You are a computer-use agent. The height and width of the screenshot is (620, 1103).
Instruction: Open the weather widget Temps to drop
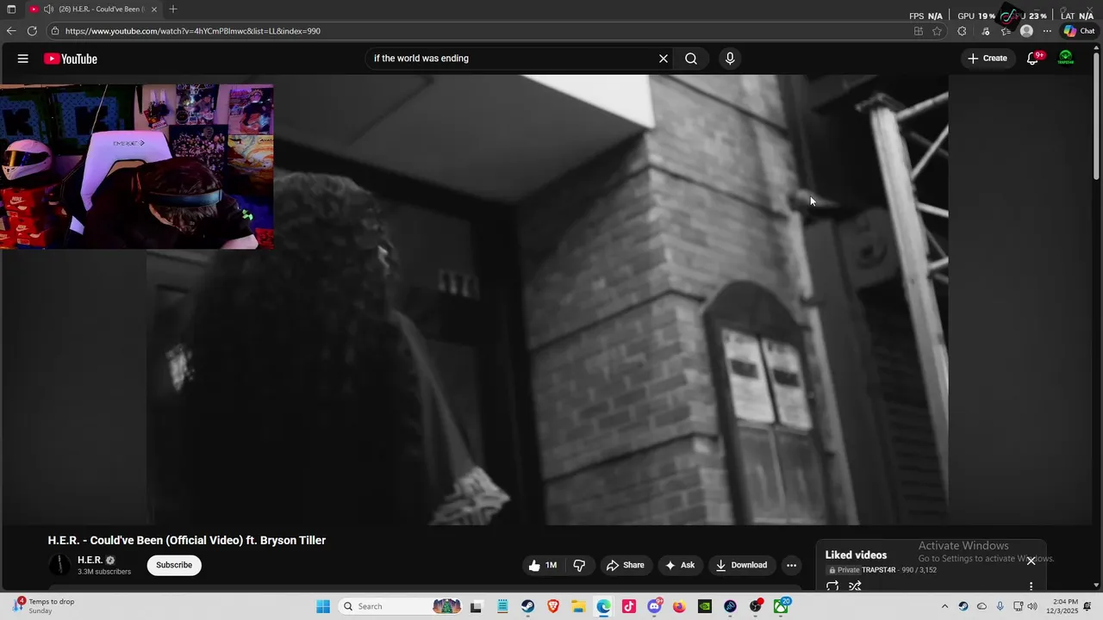43,606
